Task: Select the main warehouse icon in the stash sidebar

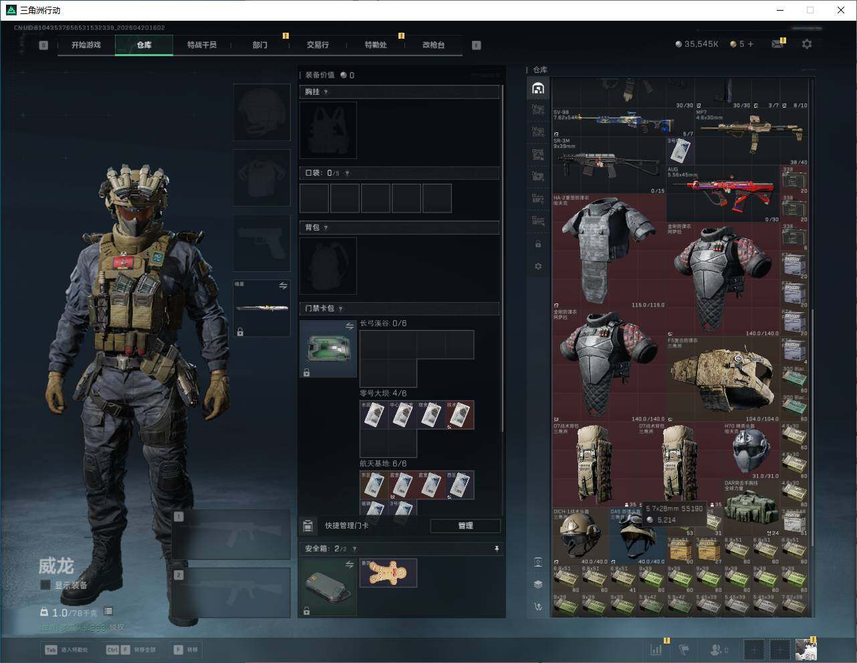Action: pos(538,88)
